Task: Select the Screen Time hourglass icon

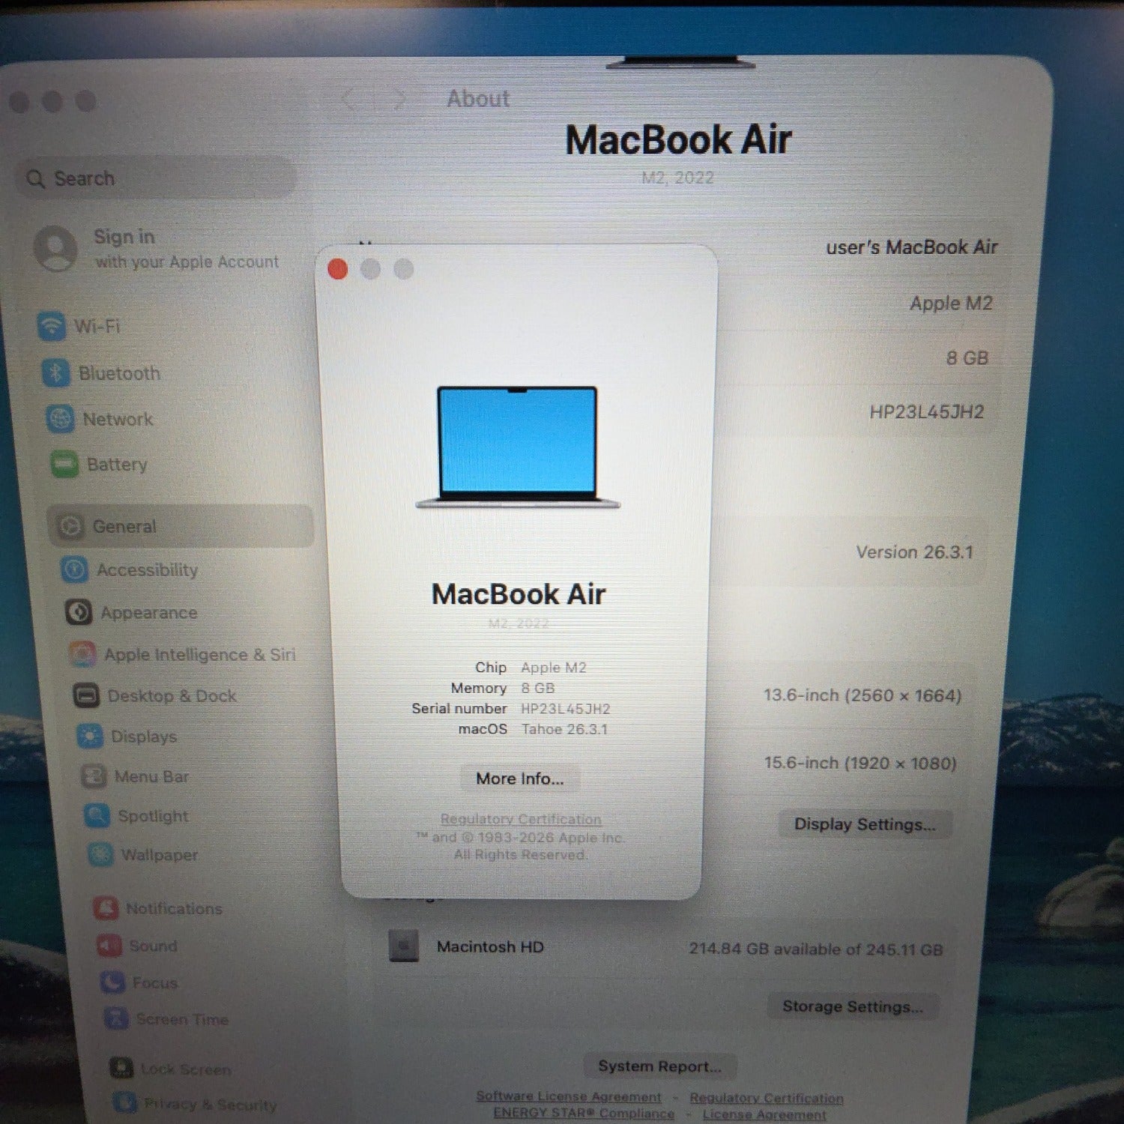Action: [116, 1018]
